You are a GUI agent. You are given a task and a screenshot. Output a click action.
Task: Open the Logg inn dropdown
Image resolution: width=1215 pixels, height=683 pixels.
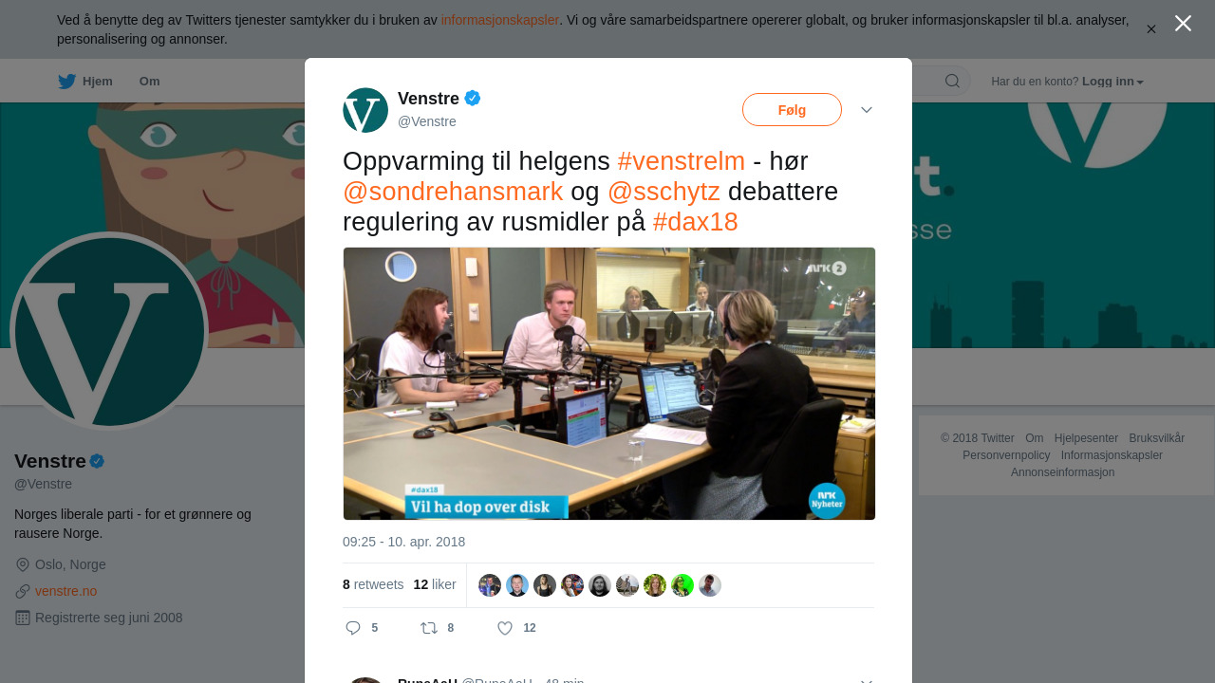(1112, 82)
